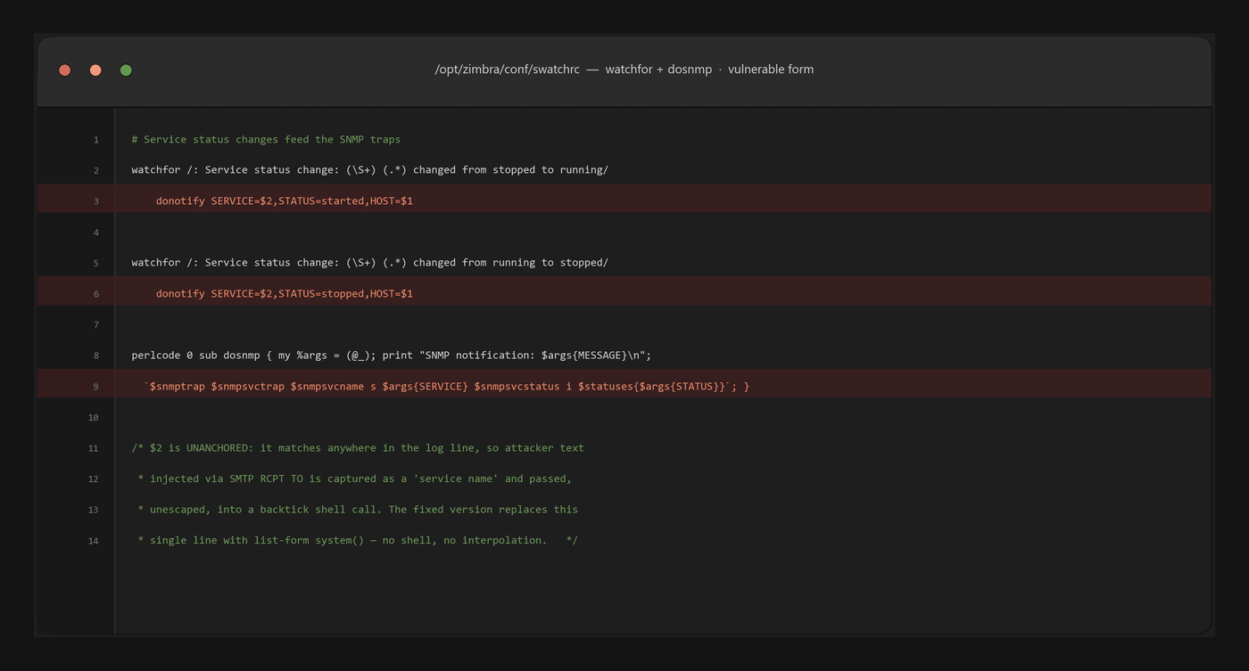This screenshot has height=671, width=1249.
Task: Click the orange minimize window dot
Action: [x=95, y=70]
